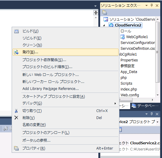Screen dimensions: 162x158
Task: Click the scissors icon beside 切り取り(T)
Action: coord(16,111)
